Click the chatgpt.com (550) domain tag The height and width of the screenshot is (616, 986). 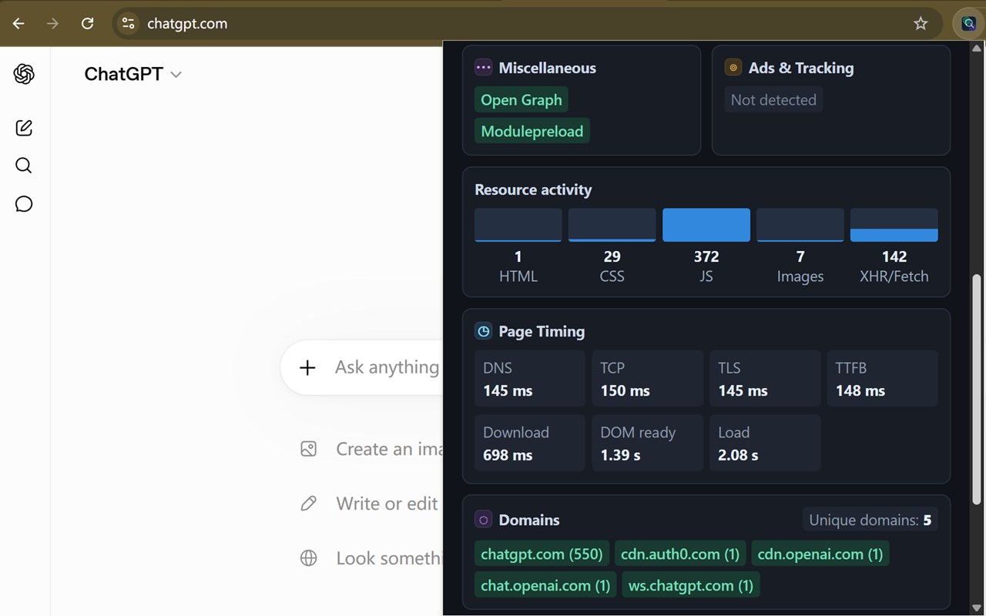(x=542, y=554)
